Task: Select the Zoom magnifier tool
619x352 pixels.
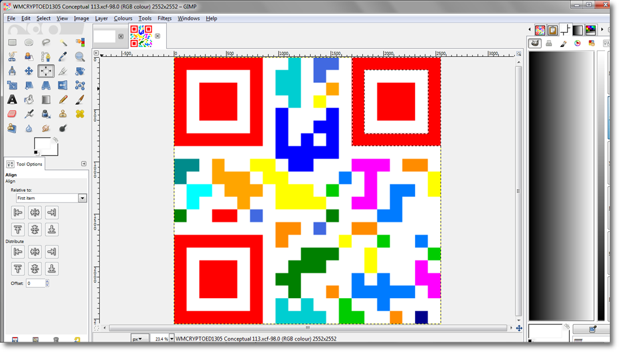Action: (x=80, y=57)
